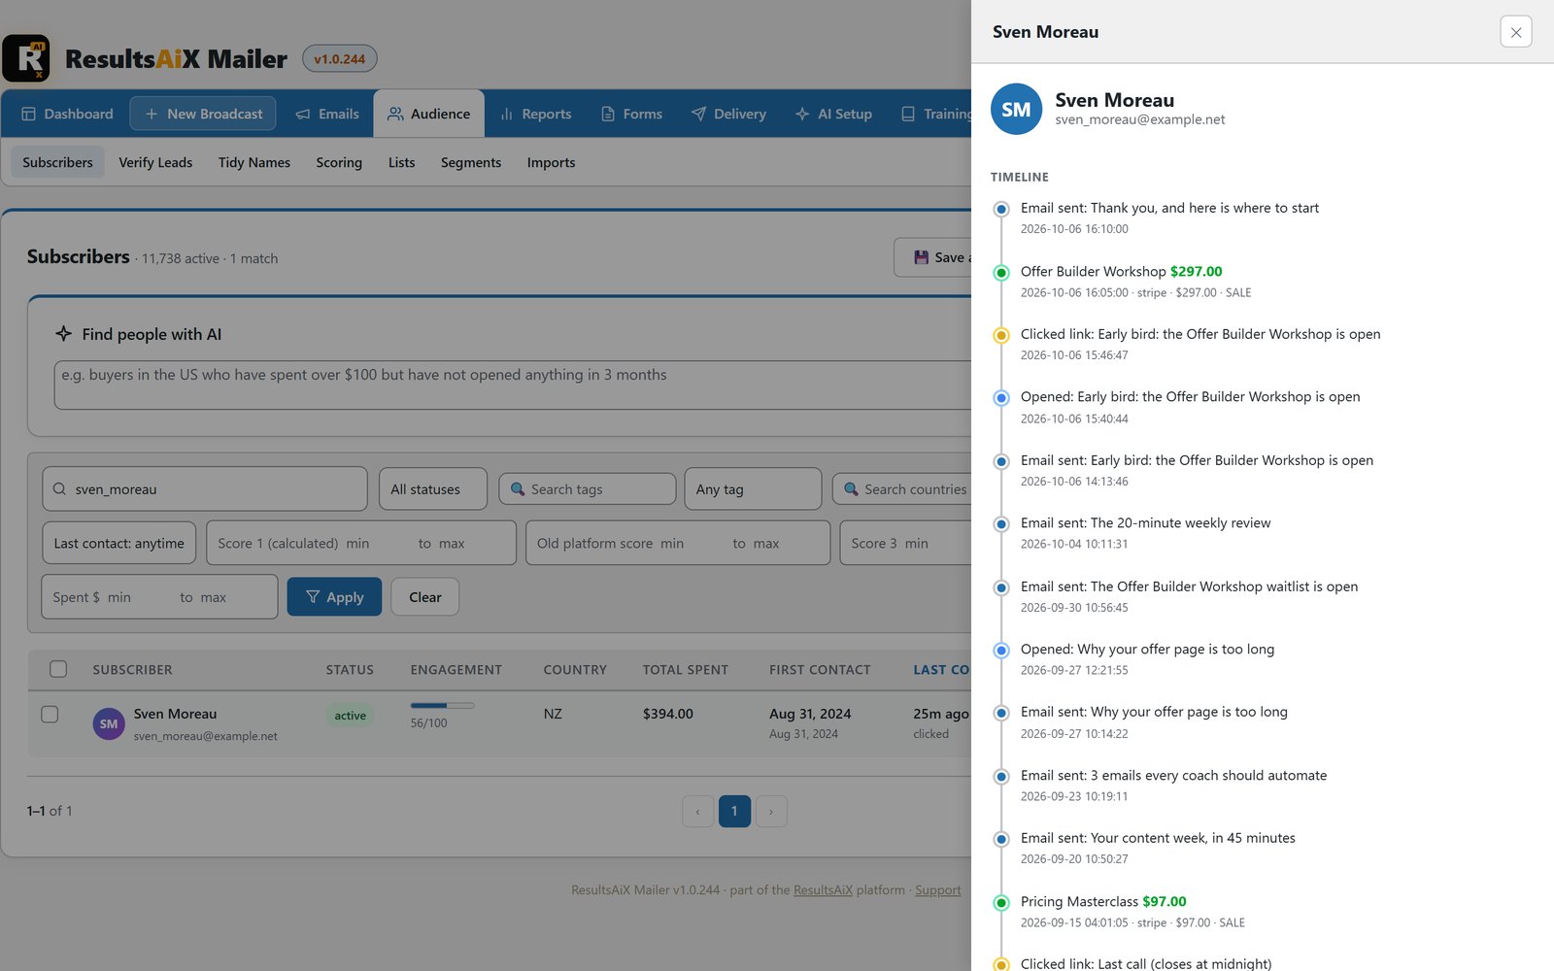This screenshot has height=971, width=1554.
Task: Click the green marker for Offer Builder Workshop $297.00
Action: 1001,273
